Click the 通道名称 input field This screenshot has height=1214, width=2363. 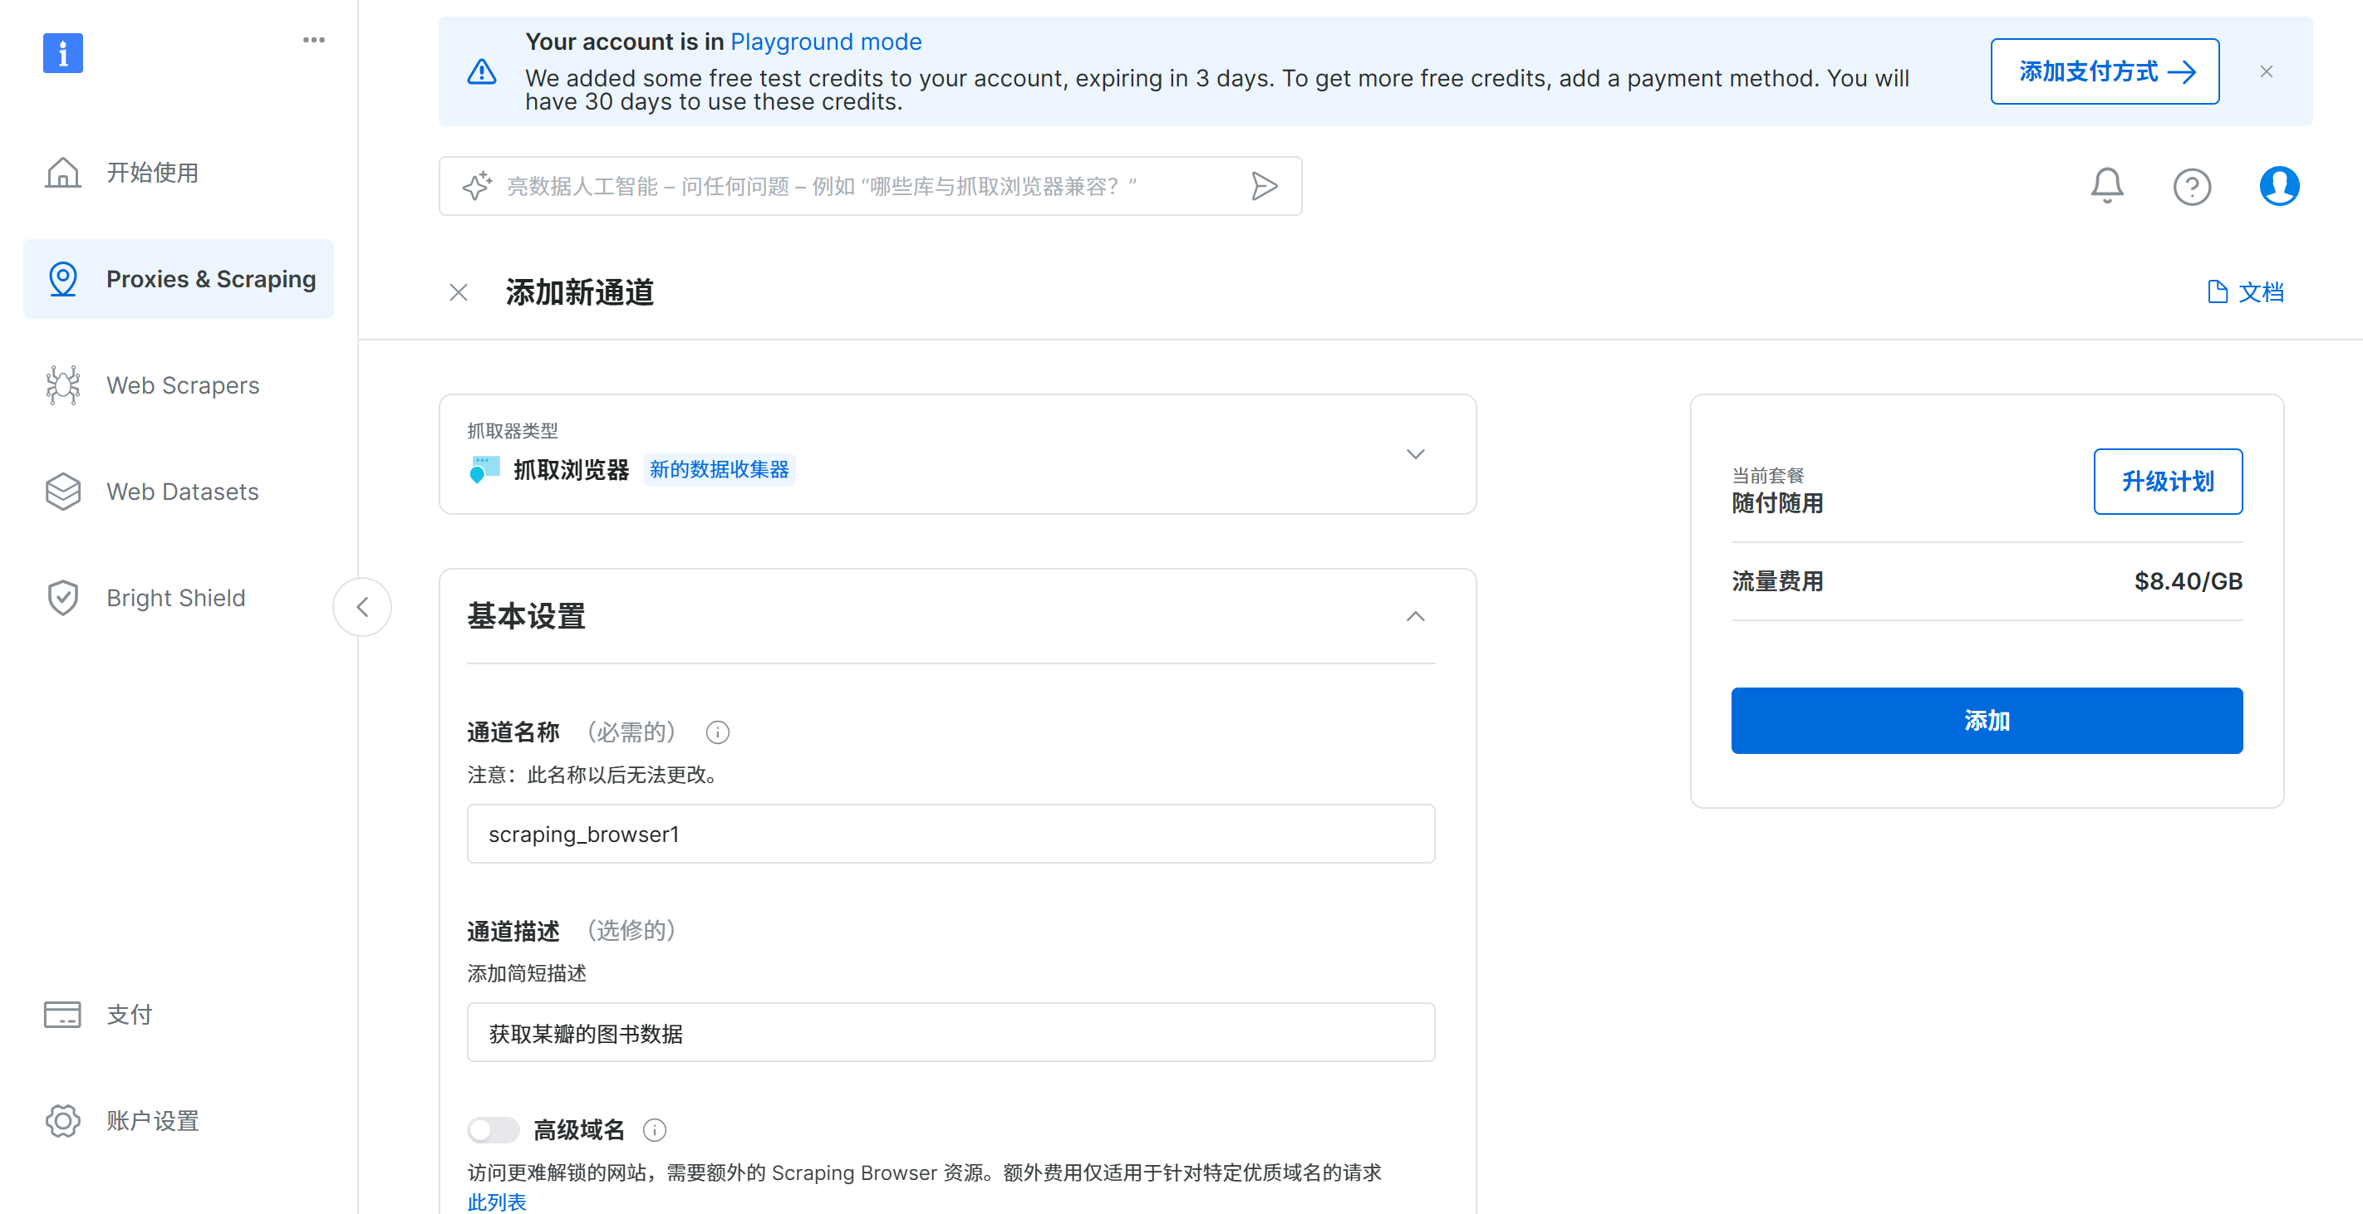point(951,834)
